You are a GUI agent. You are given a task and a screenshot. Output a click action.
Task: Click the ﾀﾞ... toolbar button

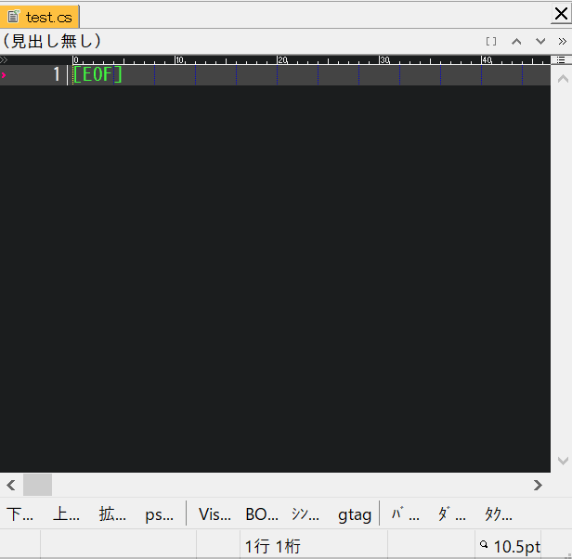tap(451, 514)
